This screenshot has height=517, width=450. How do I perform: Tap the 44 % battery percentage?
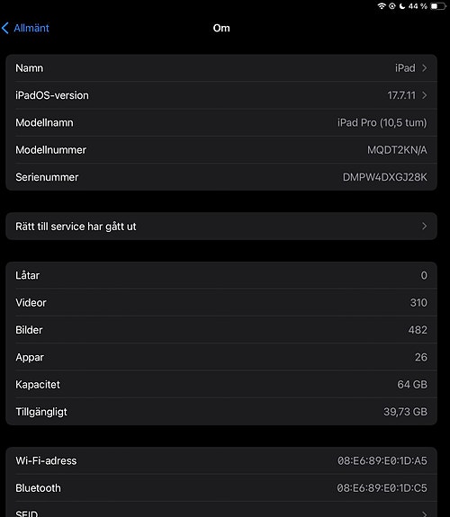(x=418, y=6)
